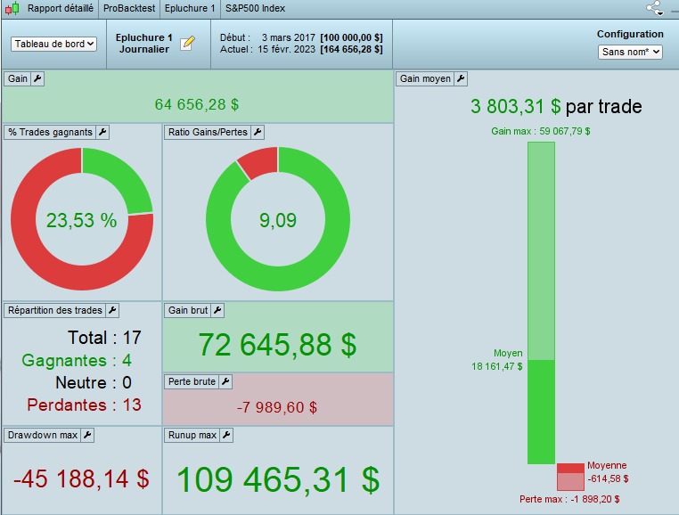Click the Epluchure 1 tab in title bar
The height and width of the screenshot is (515, 679).
click(189, 9)
